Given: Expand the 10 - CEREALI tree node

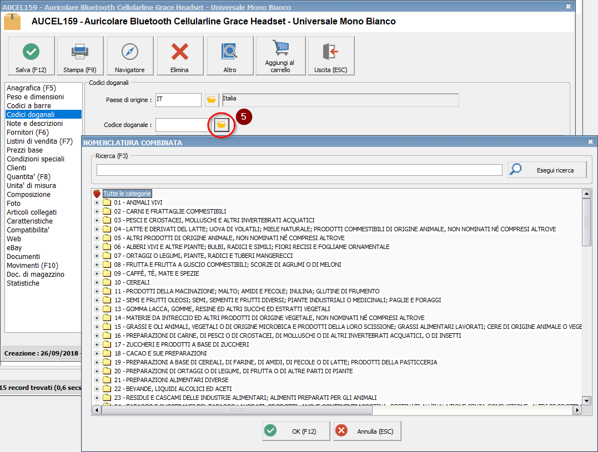Looking at the screenshot, I should [x=97, y=282].
